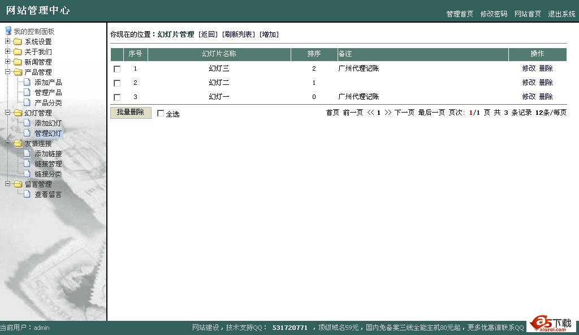Click the 幻灯管理 open folder icon

tap(18, 113)
